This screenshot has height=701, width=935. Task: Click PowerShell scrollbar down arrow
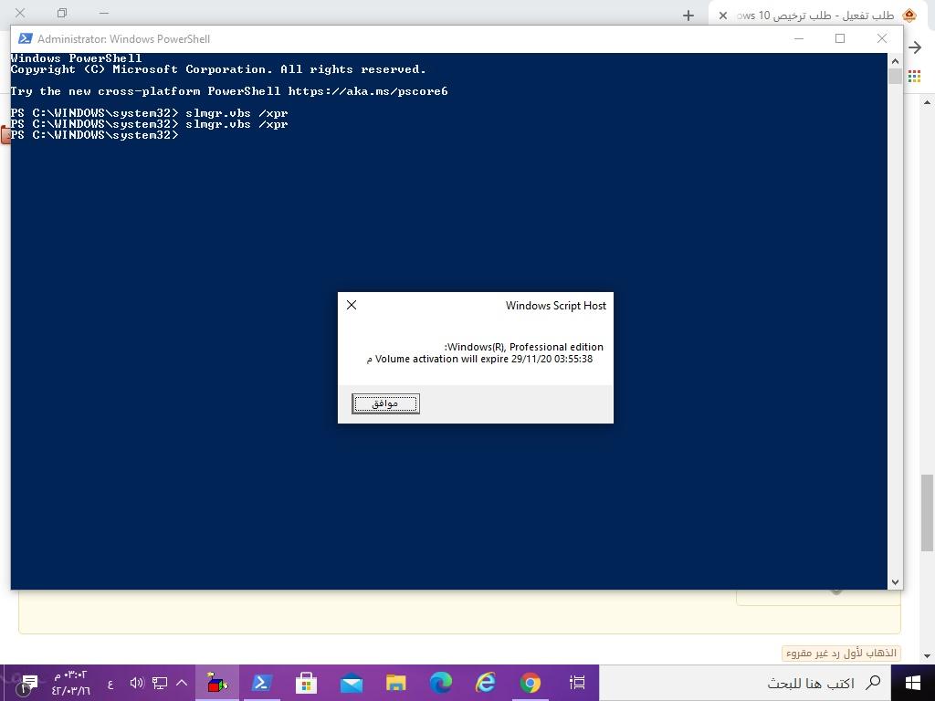pos(895,582)
